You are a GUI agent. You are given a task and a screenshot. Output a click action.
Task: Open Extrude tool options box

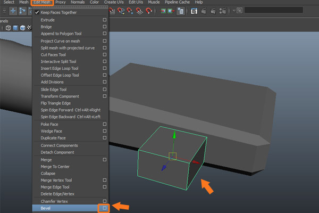click(105, 19)
